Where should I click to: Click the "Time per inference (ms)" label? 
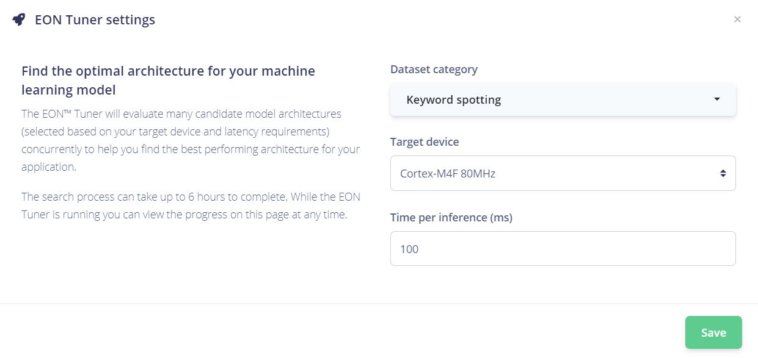tap(451, 217)
